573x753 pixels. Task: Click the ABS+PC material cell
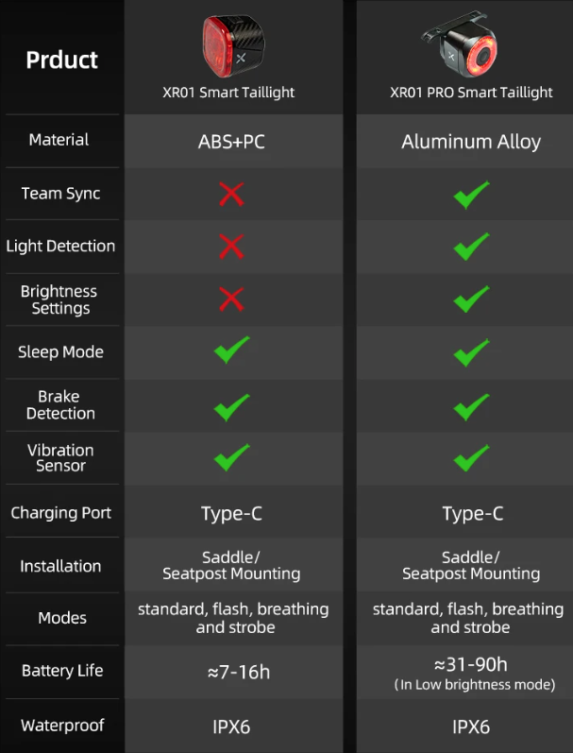coord(231,142)
